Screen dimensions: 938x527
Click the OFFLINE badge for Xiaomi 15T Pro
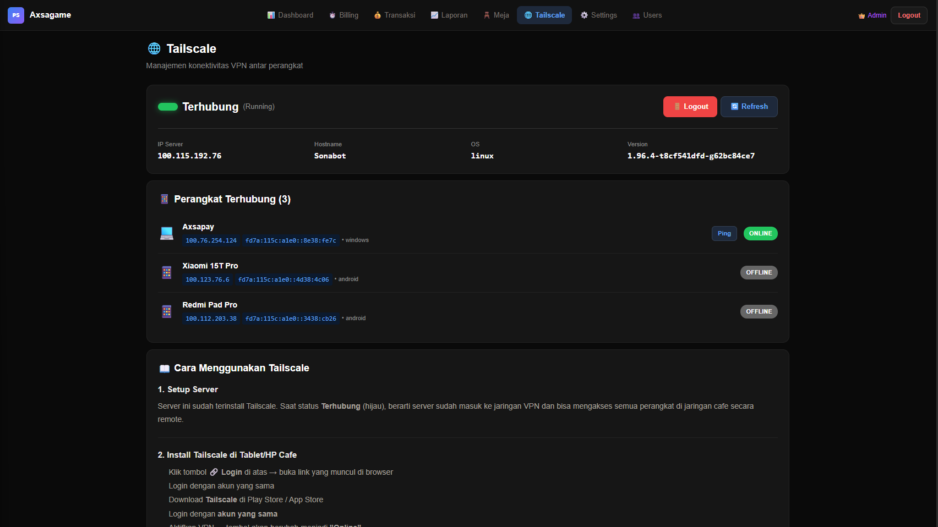tap(759, 273)
